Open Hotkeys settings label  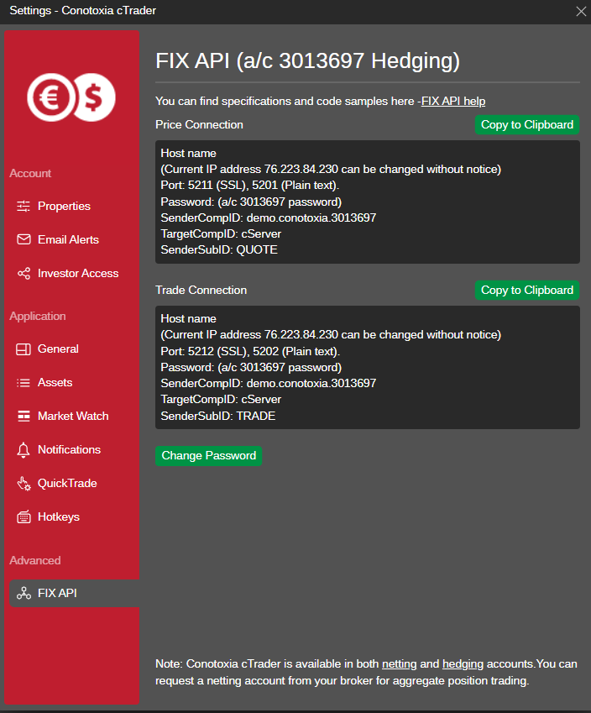59,517
